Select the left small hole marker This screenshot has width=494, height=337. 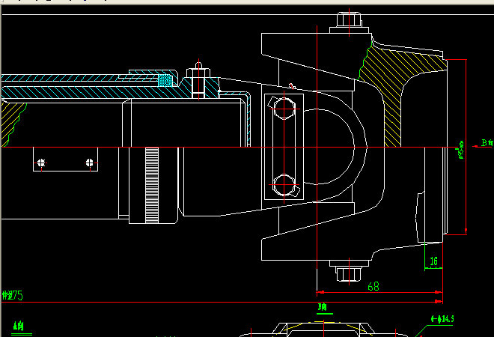42,163
